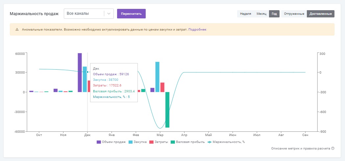Click the blue March purchase bar
345x161 pixels.
(158, 77)
